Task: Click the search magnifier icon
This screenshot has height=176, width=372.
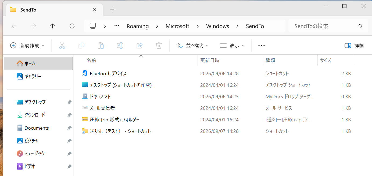Action: pyautogui.click(x=361, y=26)
